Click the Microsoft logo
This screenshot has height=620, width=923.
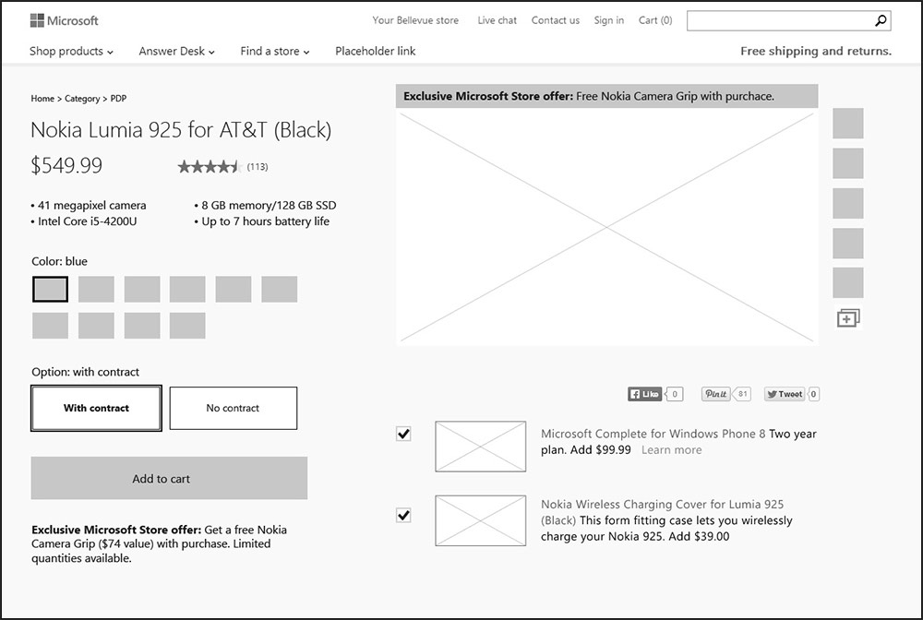(x=65, y=20)
